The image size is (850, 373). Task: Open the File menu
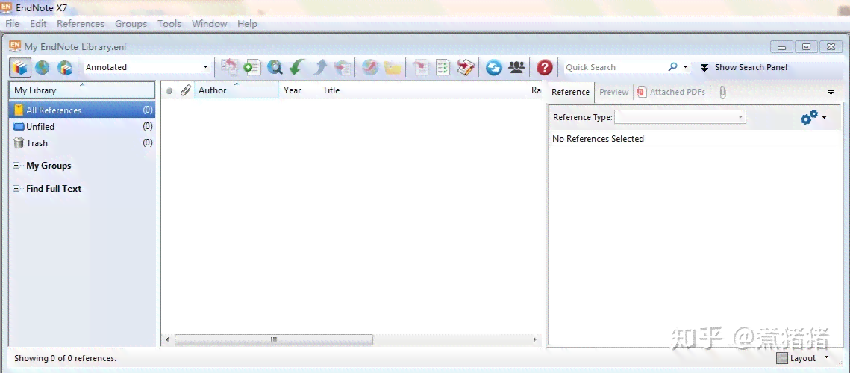(x=12, y=24)
